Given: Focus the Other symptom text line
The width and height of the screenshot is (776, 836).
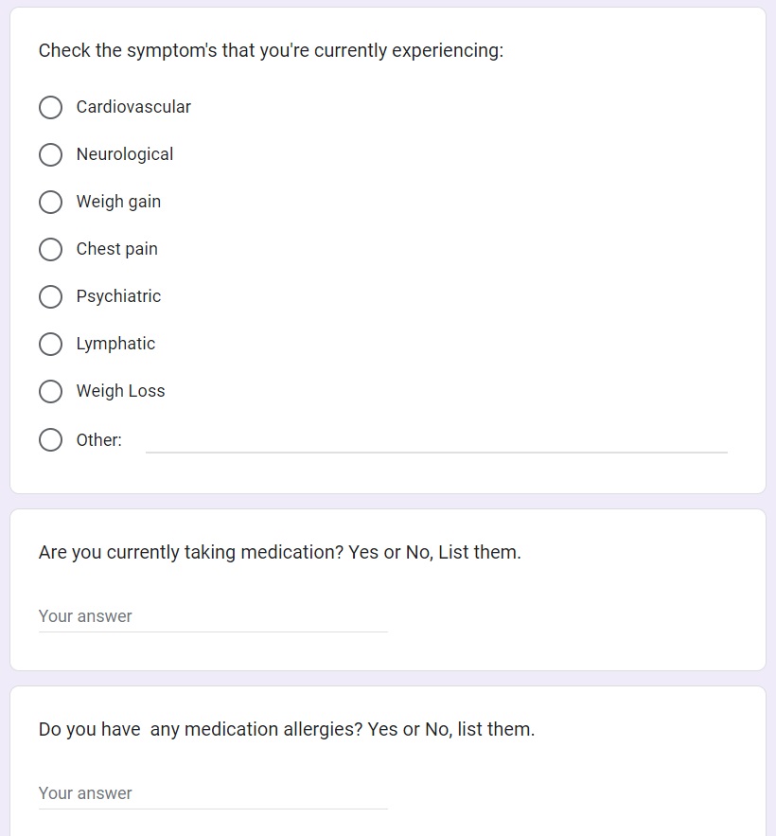Looking at the screenshot, I should [x=436, y=440].
